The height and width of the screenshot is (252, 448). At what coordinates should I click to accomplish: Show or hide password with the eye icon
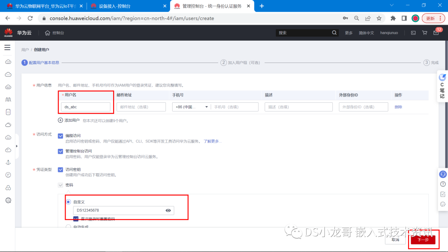click(x=168, y=210)
